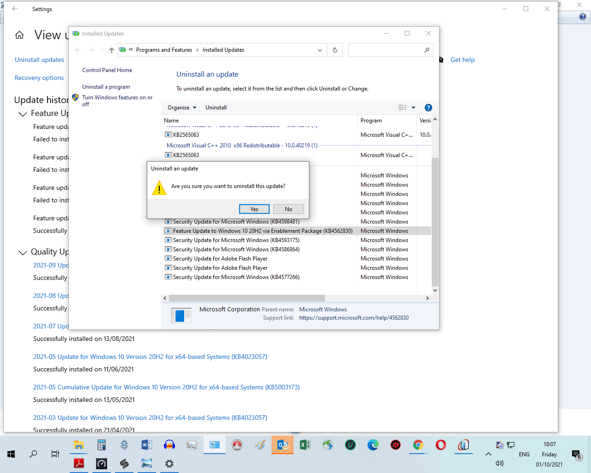Click the Programs and Features breadcrumb
The width and height of the screenshot is (591, 473).
[x=164, y=50]
